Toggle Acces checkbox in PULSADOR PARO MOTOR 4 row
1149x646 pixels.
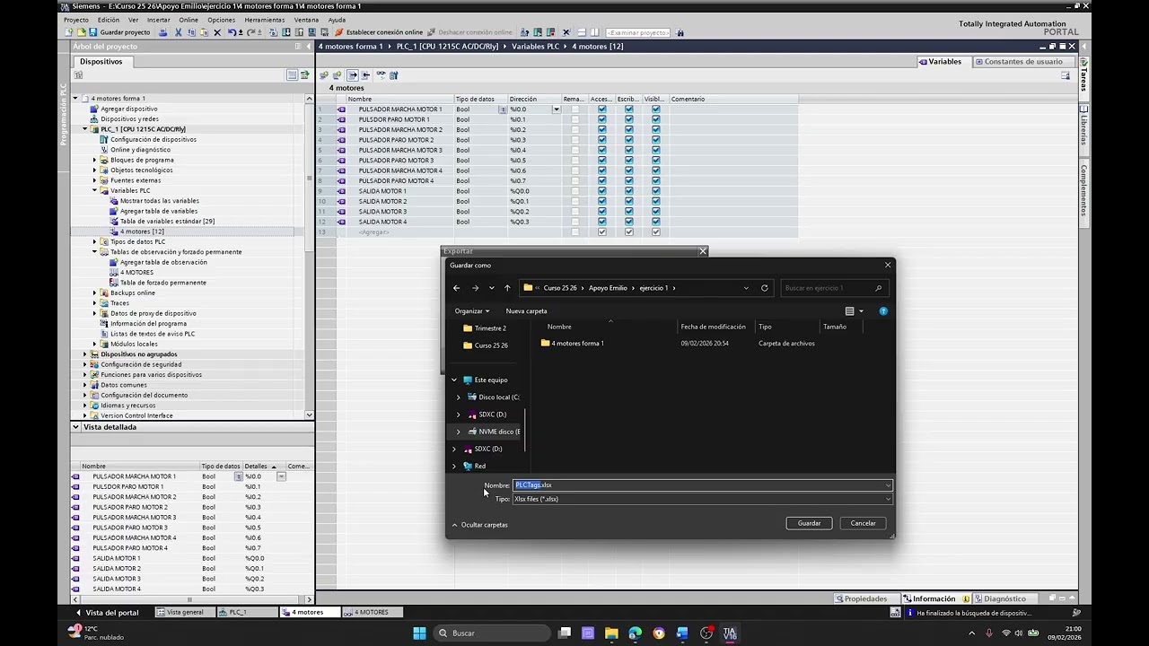(x=602, y=181)
